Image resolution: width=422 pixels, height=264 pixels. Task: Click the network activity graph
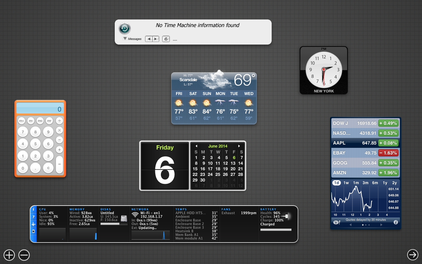151,235
